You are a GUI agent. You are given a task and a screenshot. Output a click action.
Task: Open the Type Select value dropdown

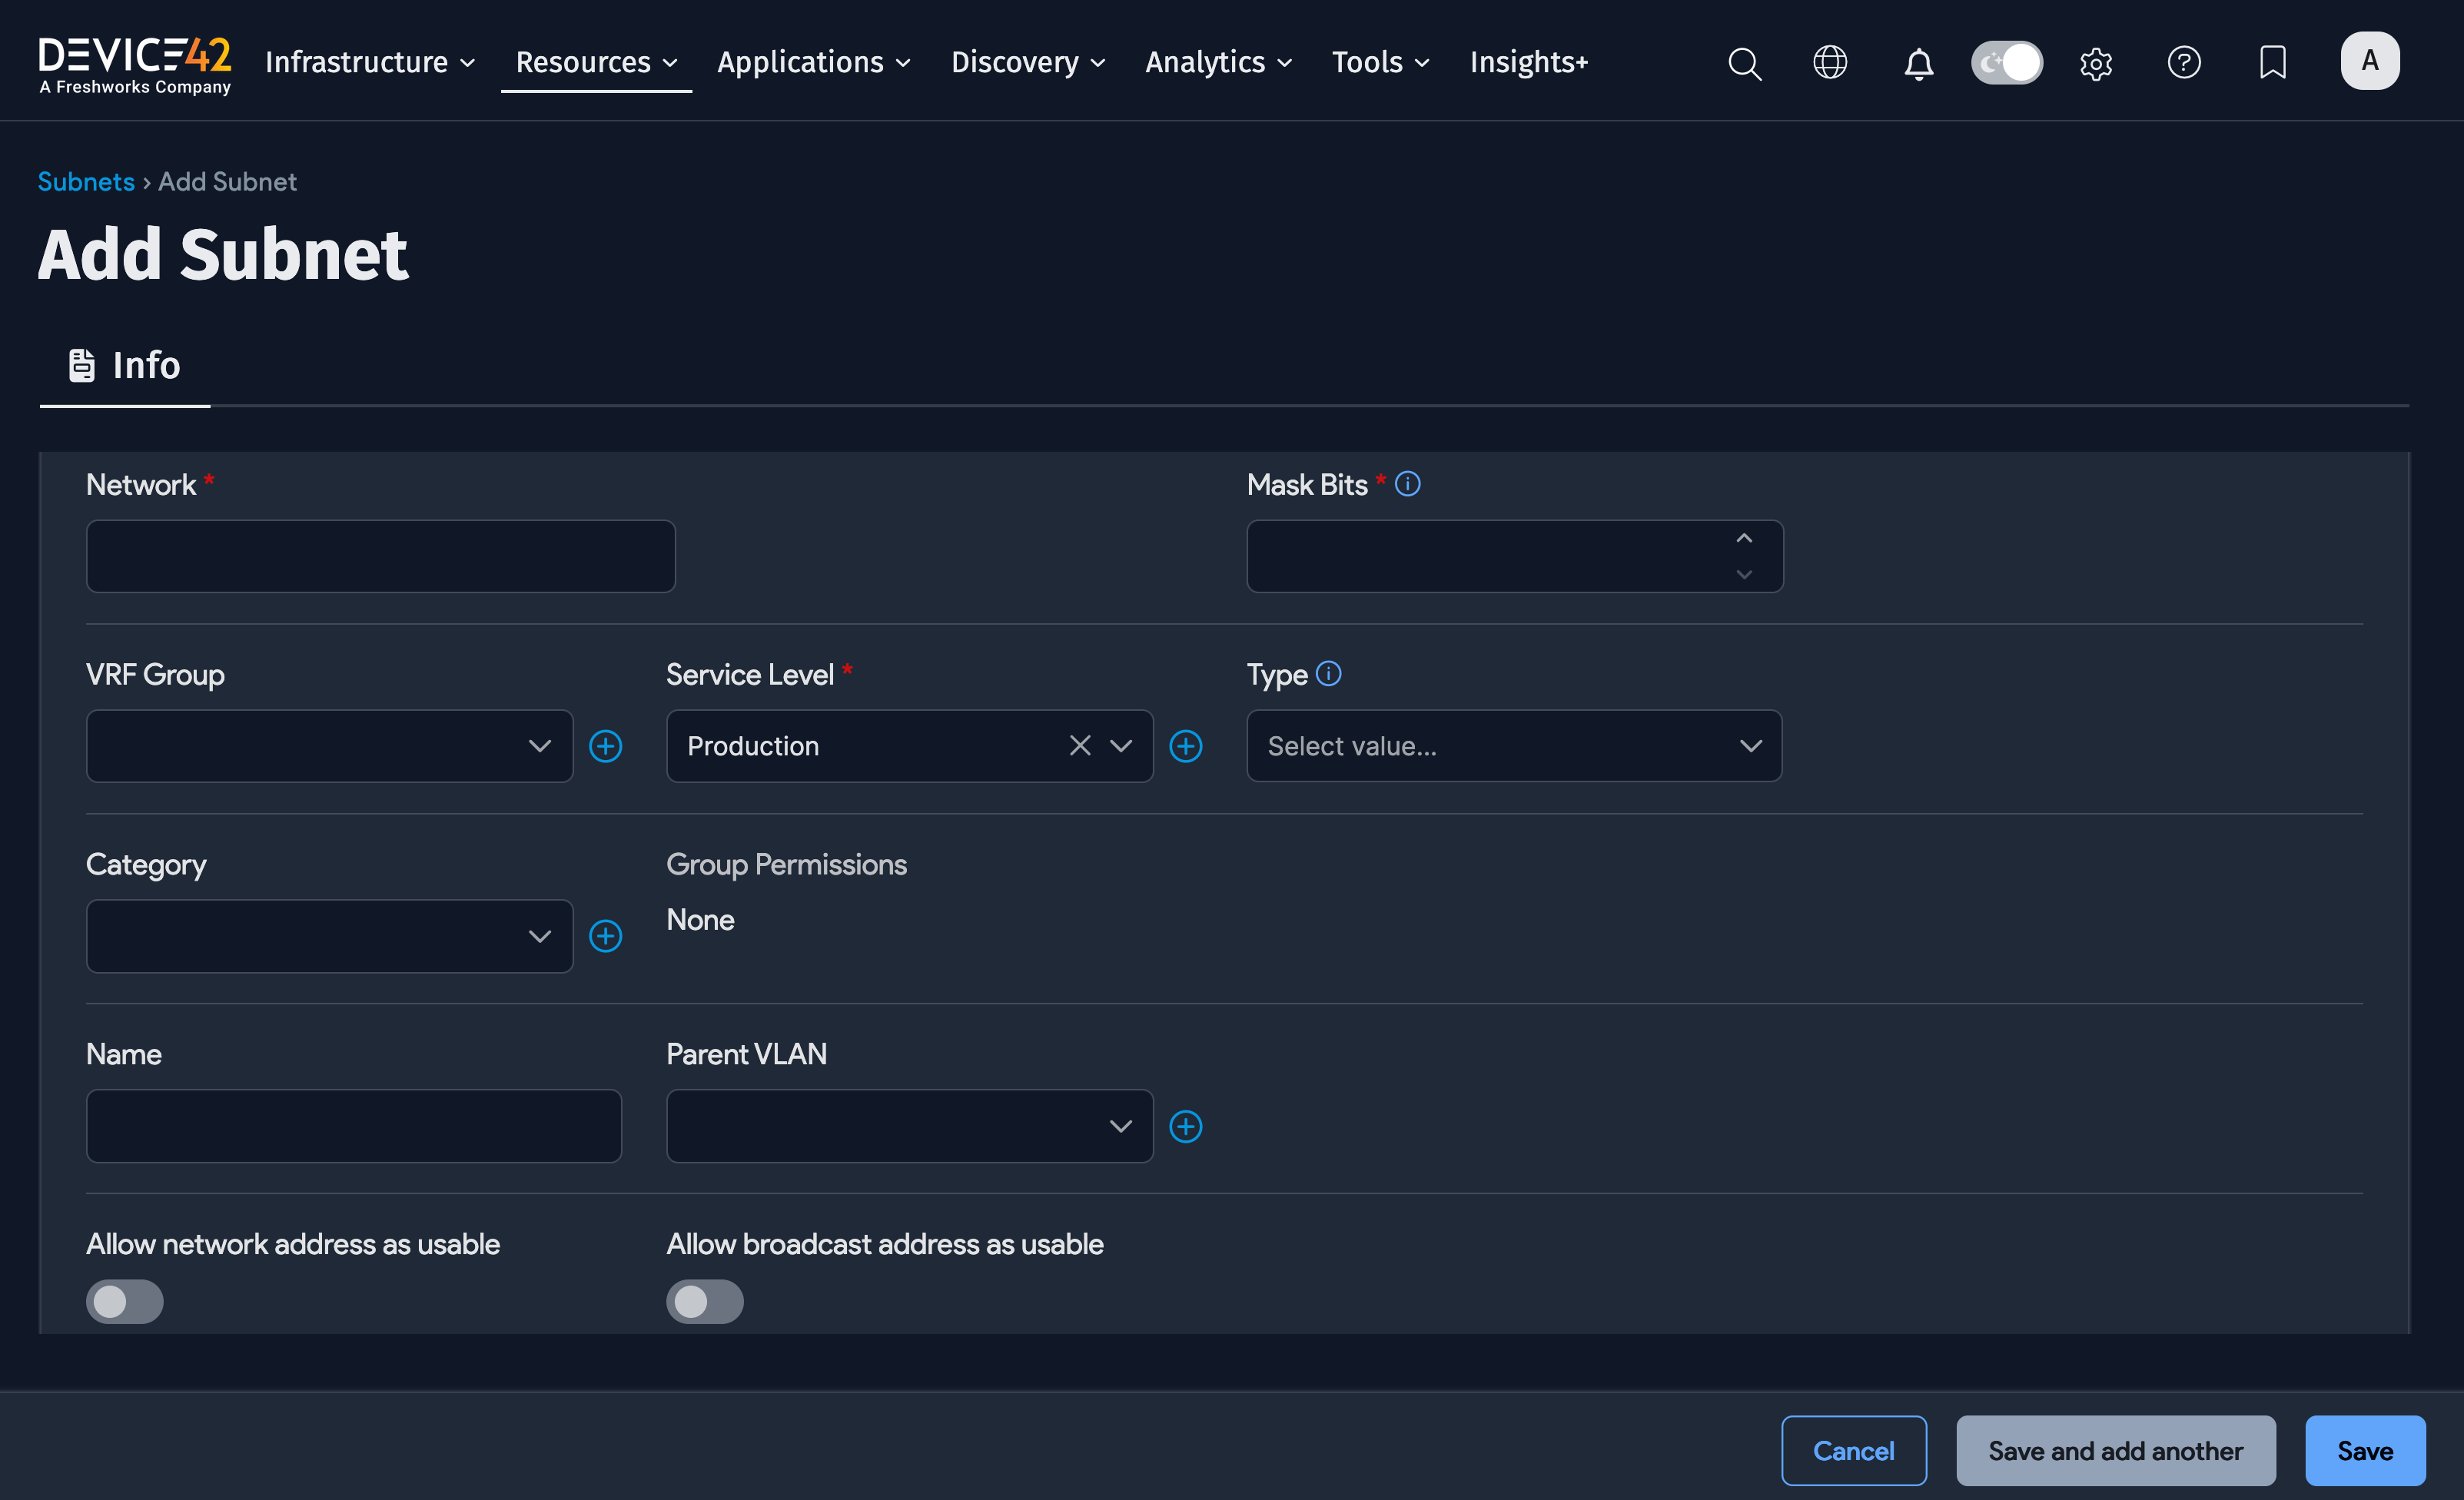(x=1513, y=746)
